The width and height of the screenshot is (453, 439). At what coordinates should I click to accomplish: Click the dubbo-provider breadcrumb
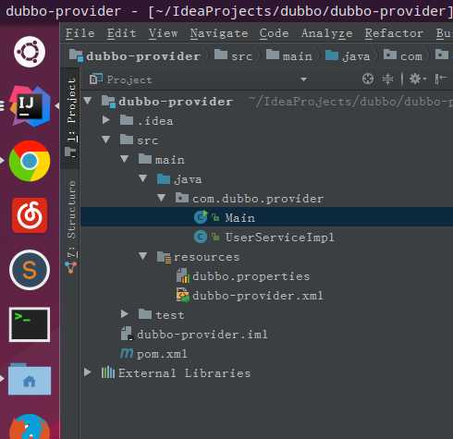[x=135, y=56]
